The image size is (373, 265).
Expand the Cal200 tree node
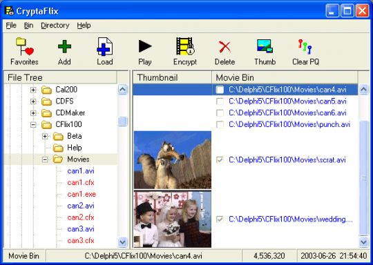pos(33,90)
